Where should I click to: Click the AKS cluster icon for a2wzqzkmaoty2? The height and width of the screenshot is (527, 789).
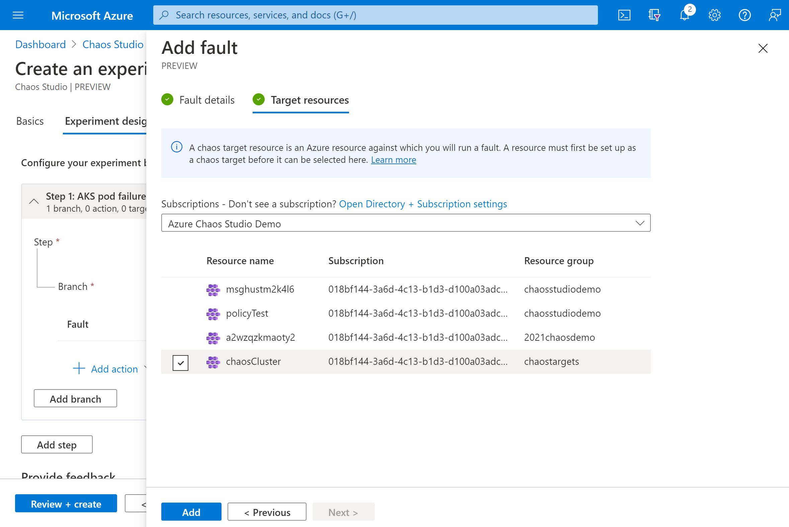click(x=213, y=338)
